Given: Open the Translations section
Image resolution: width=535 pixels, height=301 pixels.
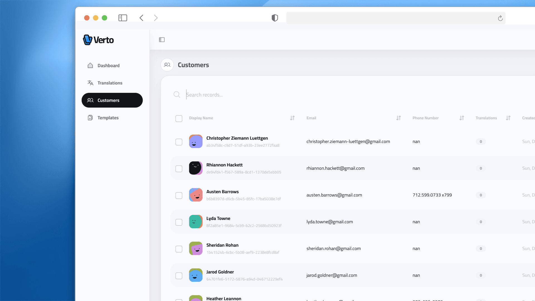Looking at the screenshot, I should [110, 83].
